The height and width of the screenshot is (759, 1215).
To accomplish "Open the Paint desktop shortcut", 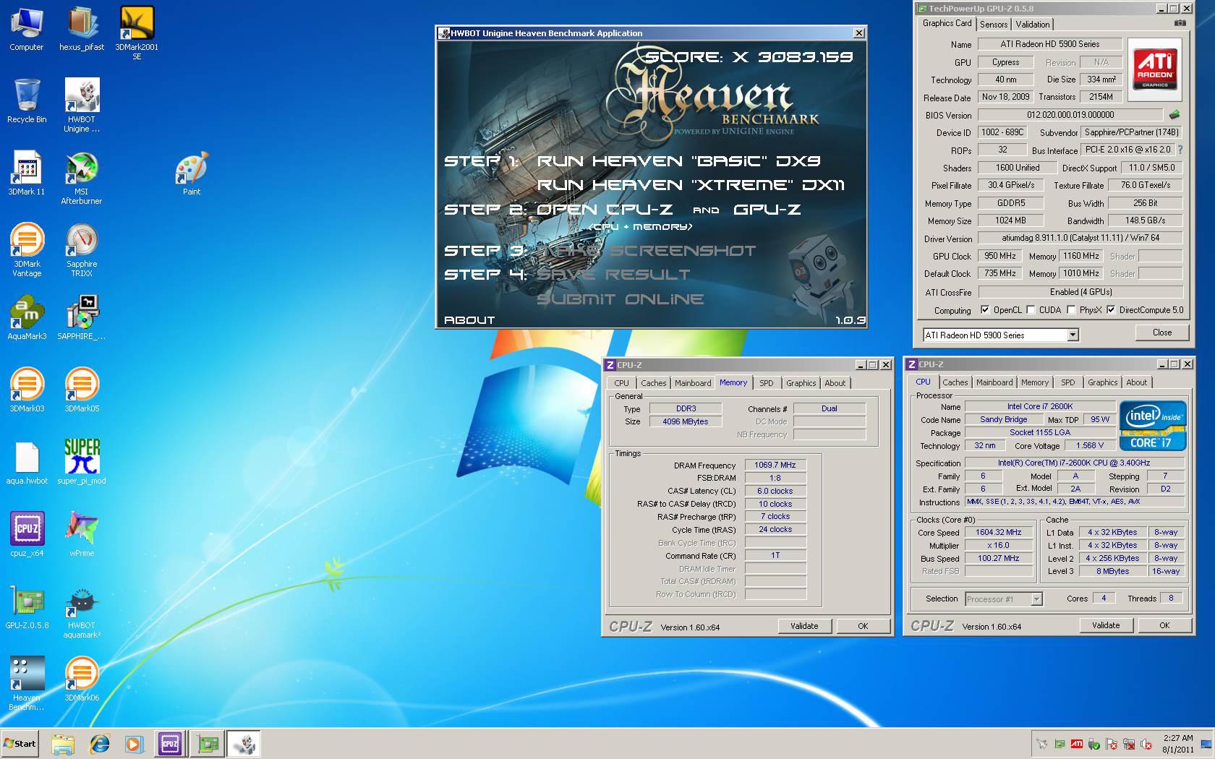I will (192, 173).
